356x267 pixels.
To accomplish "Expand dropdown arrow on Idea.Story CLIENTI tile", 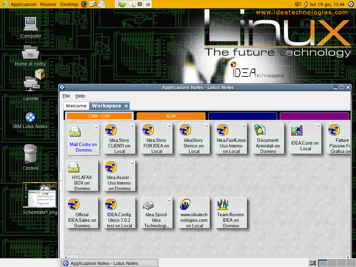I will pos(132,127).
